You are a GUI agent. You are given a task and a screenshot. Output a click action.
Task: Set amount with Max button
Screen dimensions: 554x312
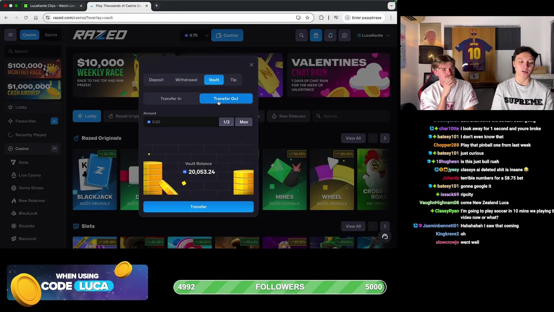244,122
